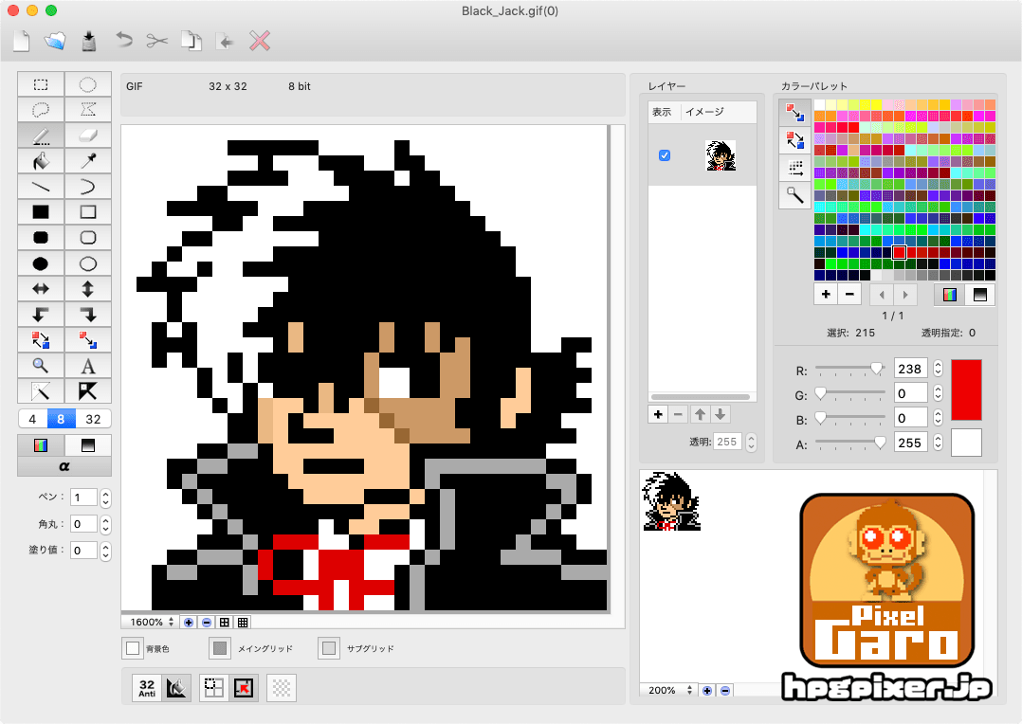
Task: Click the sub grid color swatch
Action: point(329,648)
